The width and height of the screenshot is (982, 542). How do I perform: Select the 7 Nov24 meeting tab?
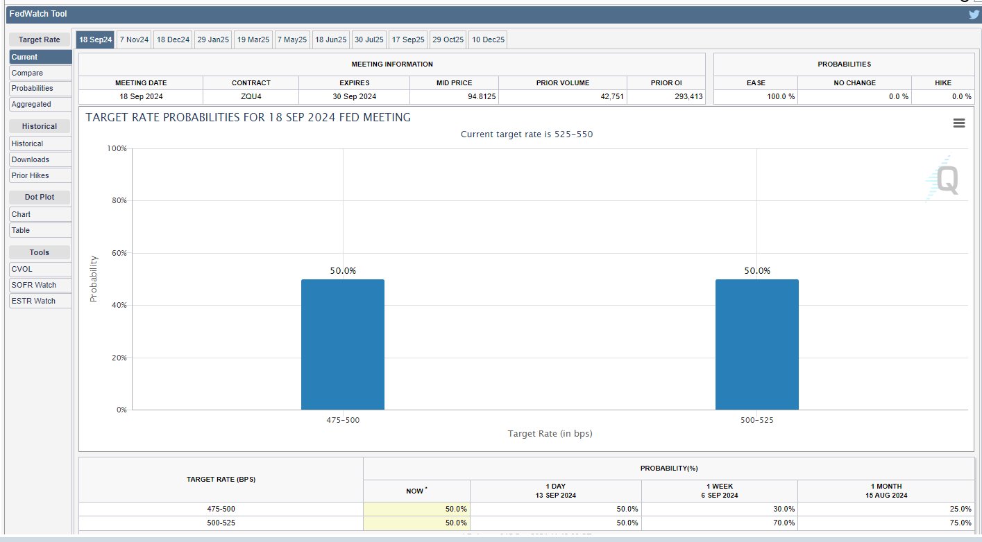(134, 40)
